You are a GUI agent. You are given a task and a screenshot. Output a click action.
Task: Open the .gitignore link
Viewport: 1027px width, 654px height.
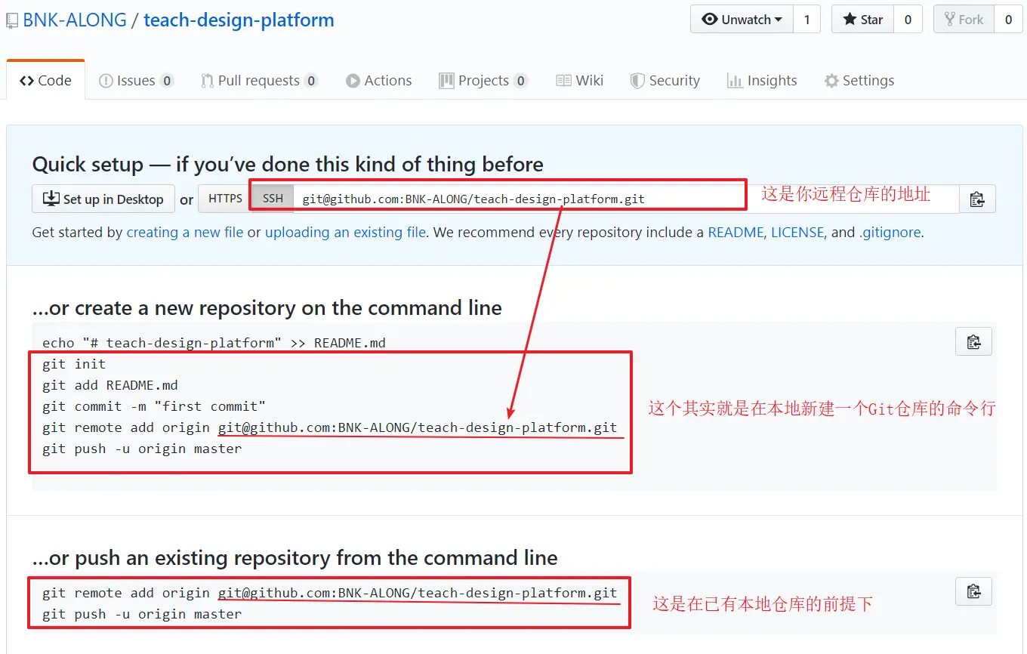pos(890,233)
